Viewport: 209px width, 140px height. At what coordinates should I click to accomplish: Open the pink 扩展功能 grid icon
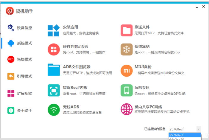click(x=11, y=94)
